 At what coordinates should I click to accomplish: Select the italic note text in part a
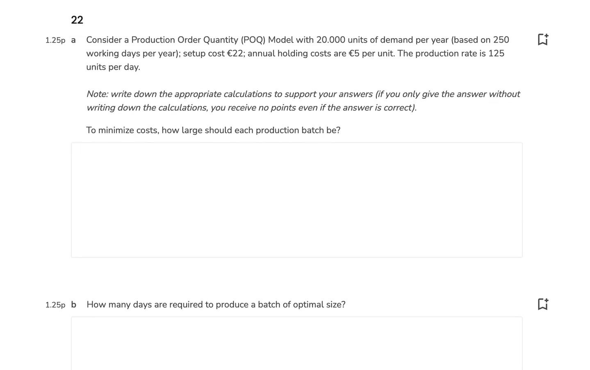click(x=303, y=100)
